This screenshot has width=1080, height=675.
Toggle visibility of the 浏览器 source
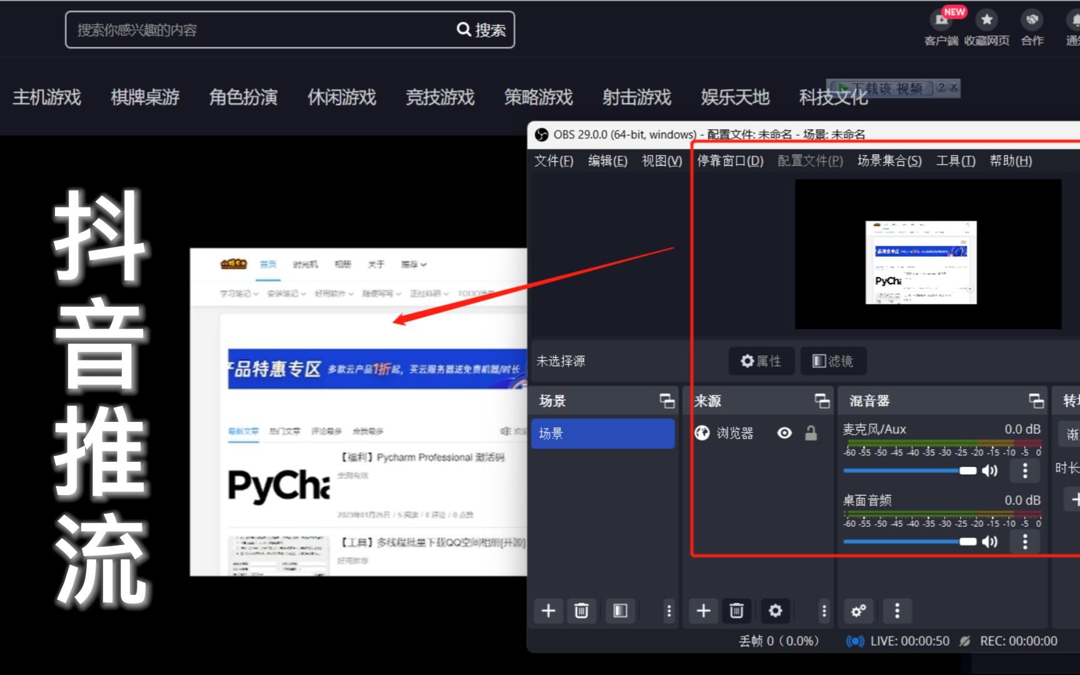[784, 433]
